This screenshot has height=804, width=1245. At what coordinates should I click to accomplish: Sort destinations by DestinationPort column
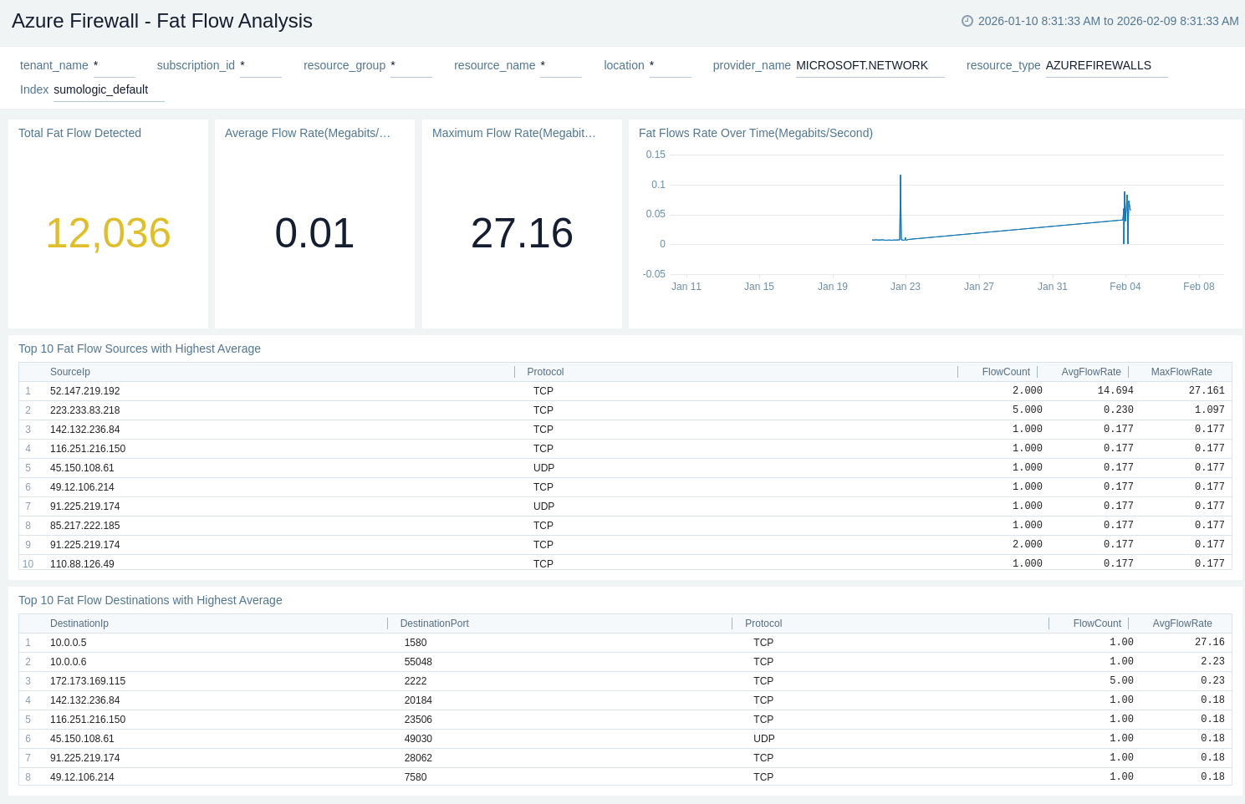pyautogui.click(x=434, y=623)
